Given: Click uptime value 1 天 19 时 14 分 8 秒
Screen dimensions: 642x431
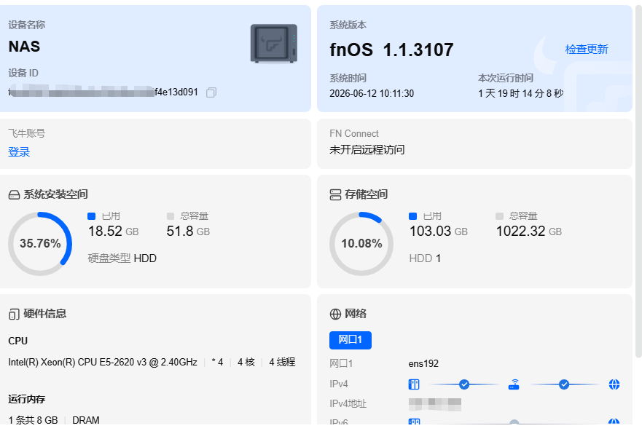Looking at the screenshot, I should (521, 94).
